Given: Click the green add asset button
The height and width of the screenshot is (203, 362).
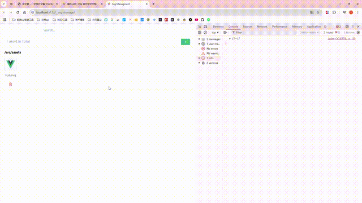Looking at the screenshot, I should pos(186,42).
